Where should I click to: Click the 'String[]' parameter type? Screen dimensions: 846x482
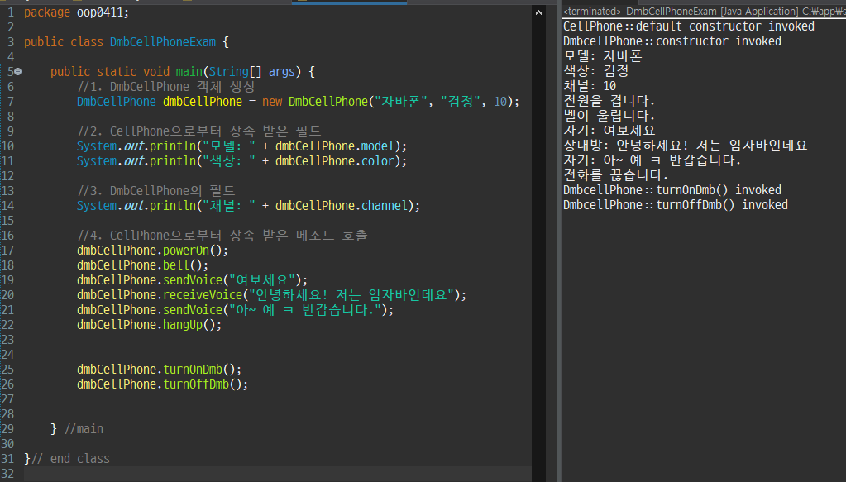pyautogui.click(x=235, y=72)
